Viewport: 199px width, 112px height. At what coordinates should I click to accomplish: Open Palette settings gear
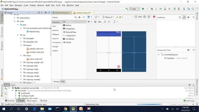click(80, 17)
